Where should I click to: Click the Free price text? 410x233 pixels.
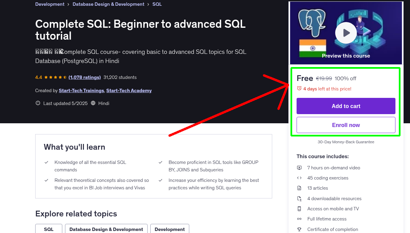[x=305, y=78]
